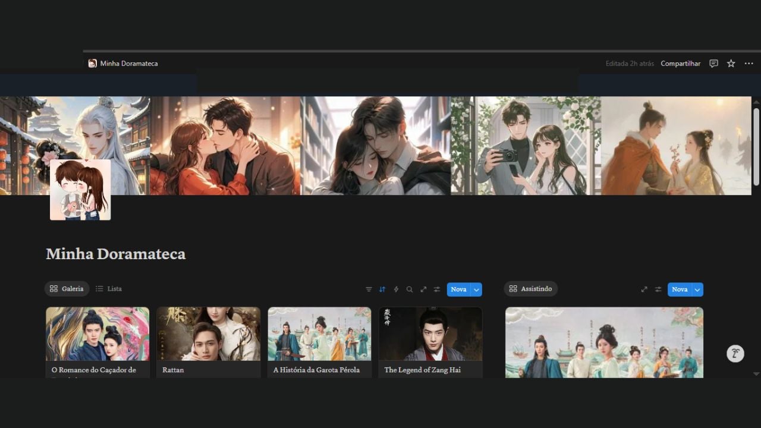Click the Minha Doramateca breadcrumb page icon
The height and width of the screenshot is (428, 761).
pyautogui.click(x=92, y=64)
